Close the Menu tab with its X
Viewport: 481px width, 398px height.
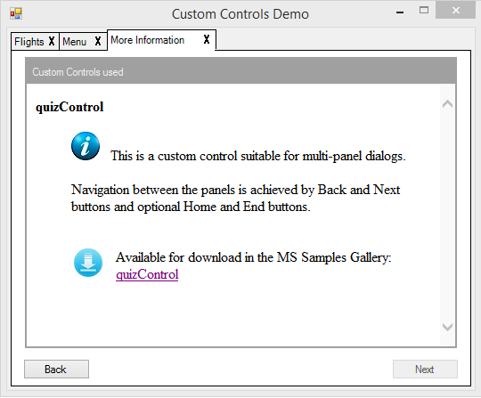[x=98, y=41]
